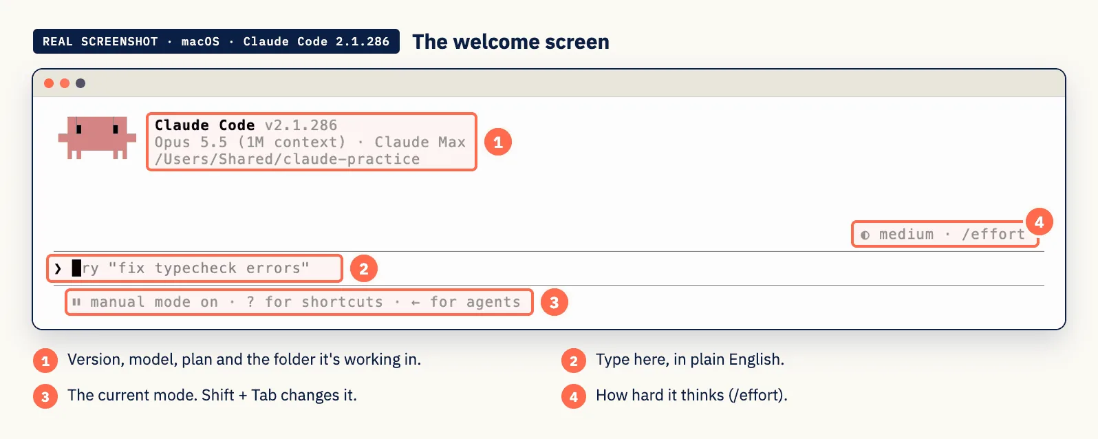Click the pink pixel-art Claude mascot
The height and width of the screenshot is (439, 1098).
97,138
